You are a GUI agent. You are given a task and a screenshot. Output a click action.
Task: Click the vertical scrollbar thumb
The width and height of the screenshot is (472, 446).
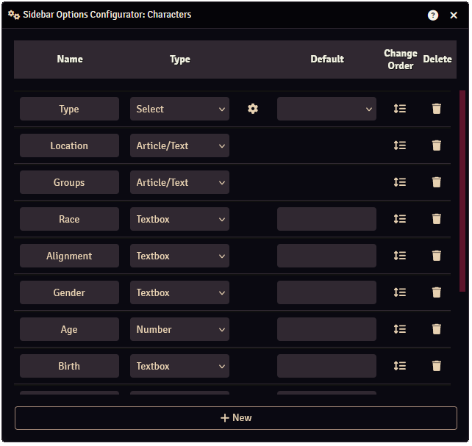pos(462,190)
